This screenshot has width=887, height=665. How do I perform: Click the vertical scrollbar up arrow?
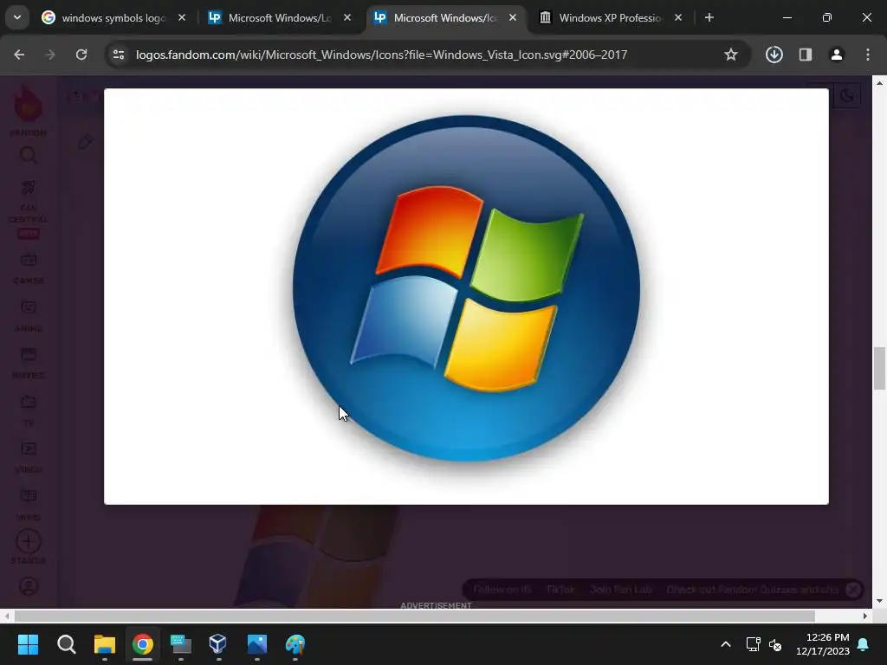[879, 82]
